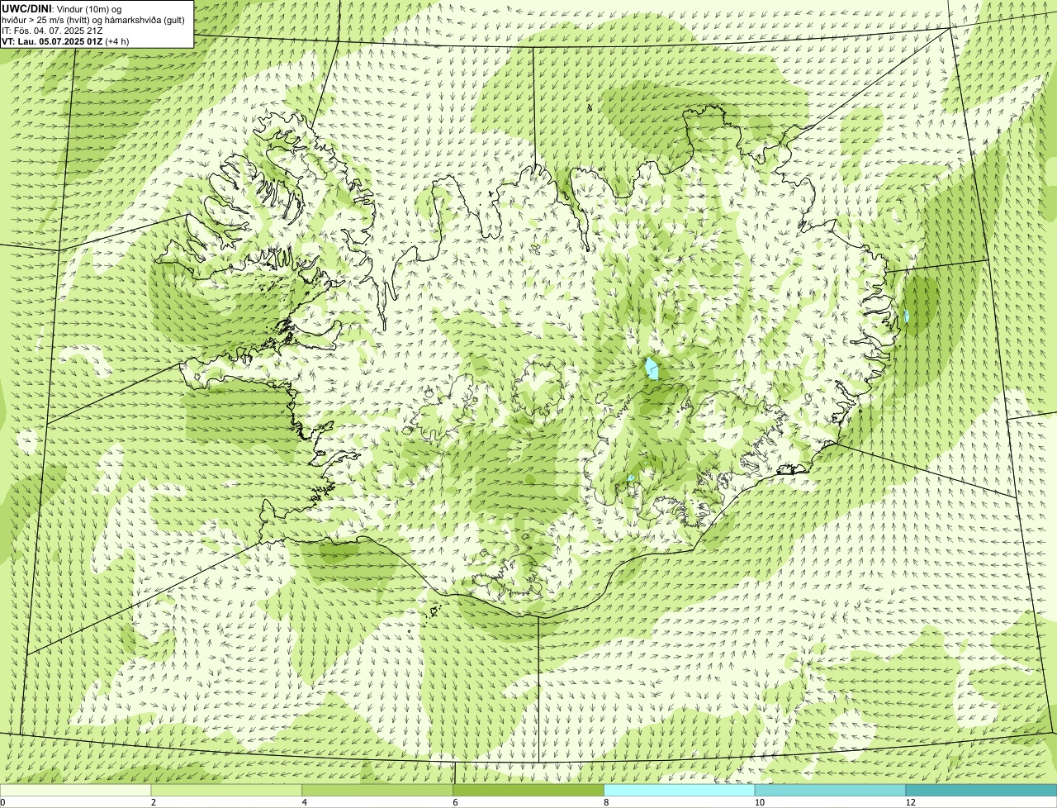The height and width of the screenshot is (808, 1057).
Task: Click the 8–10 m/s pale cyan legend swatch
Action: pyautogui.click(x=680, y=790)
